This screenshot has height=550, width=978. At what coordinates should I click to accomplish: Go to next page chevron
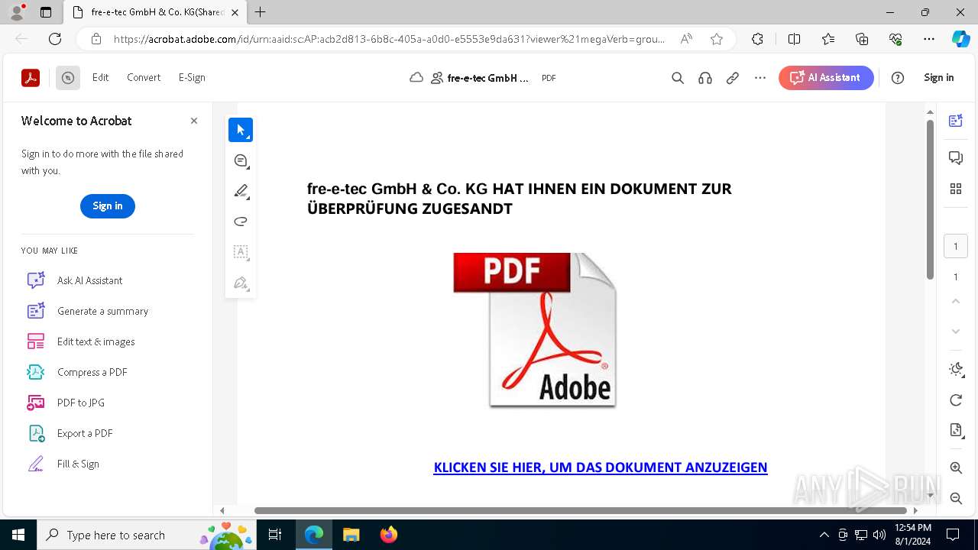pos(956,332)
